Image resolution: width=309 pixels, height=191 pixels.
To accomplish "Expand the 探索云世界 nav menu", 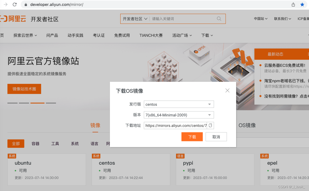I will [25, 35].
